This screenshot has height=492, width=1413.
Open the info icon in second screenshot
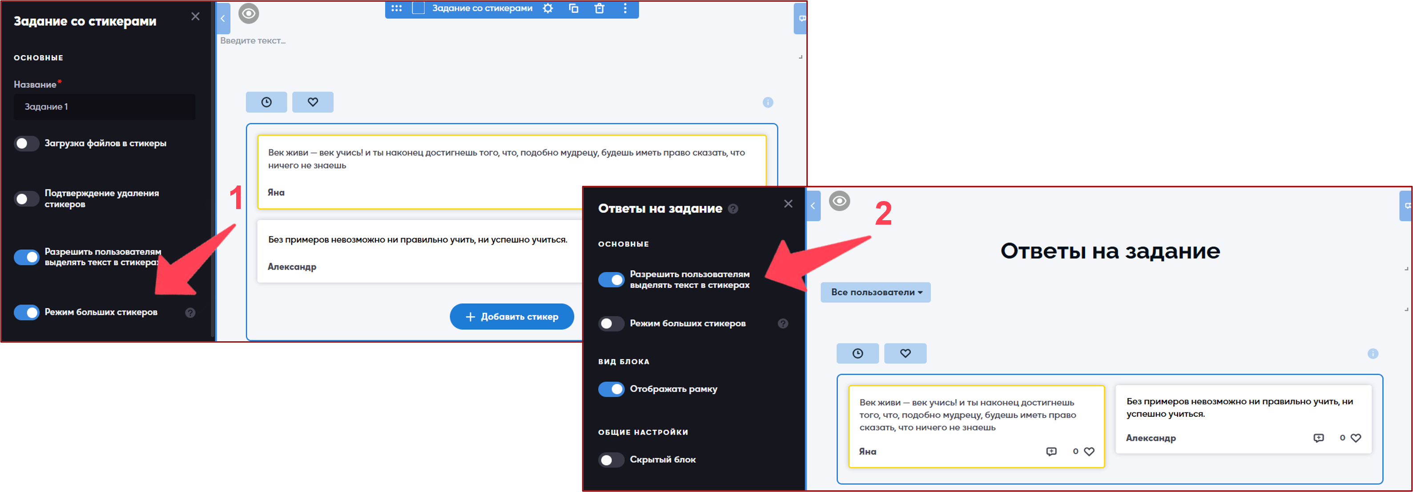[1373, 354]
